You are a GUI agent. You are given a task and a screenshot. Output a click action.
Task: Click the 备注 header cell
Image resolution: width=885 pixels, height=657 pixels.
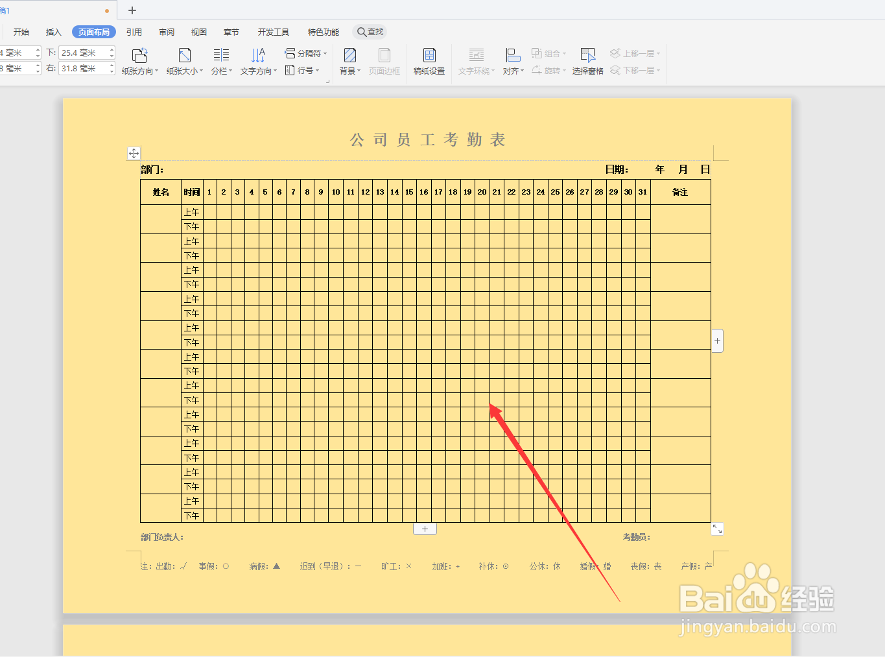680,192
